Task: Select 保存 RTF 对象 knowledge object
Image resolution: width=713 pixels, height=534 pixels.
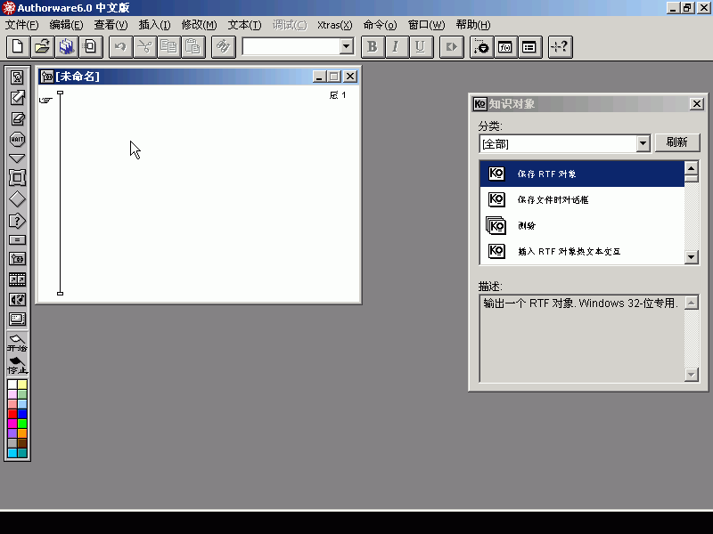Action: coord(582,174)
